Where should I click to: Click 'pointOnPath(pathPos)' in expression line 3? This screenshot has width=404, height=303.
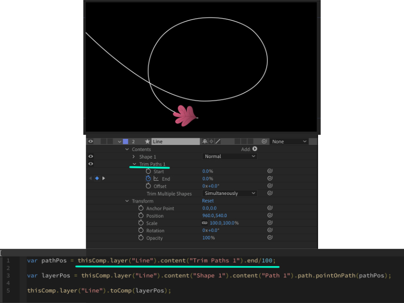[352, 275]
